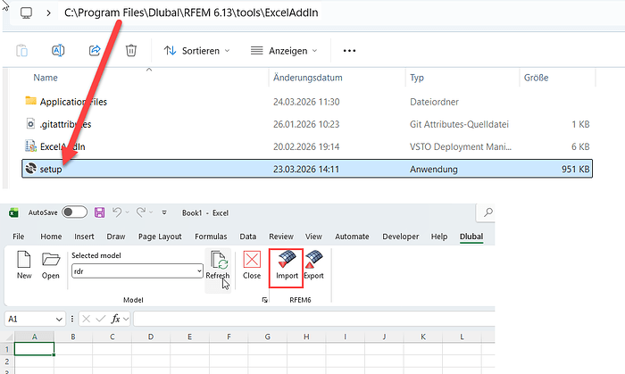The image size is (625, 374).
Task: Open the Anzeigen dropdown
Action: pos(284,51)
